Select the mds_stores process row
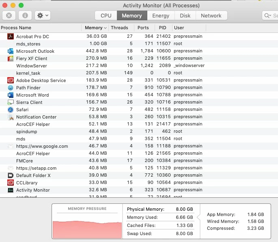Image resolution: width=278 pixels, height=242 pixels. click(x=139, y=43)
